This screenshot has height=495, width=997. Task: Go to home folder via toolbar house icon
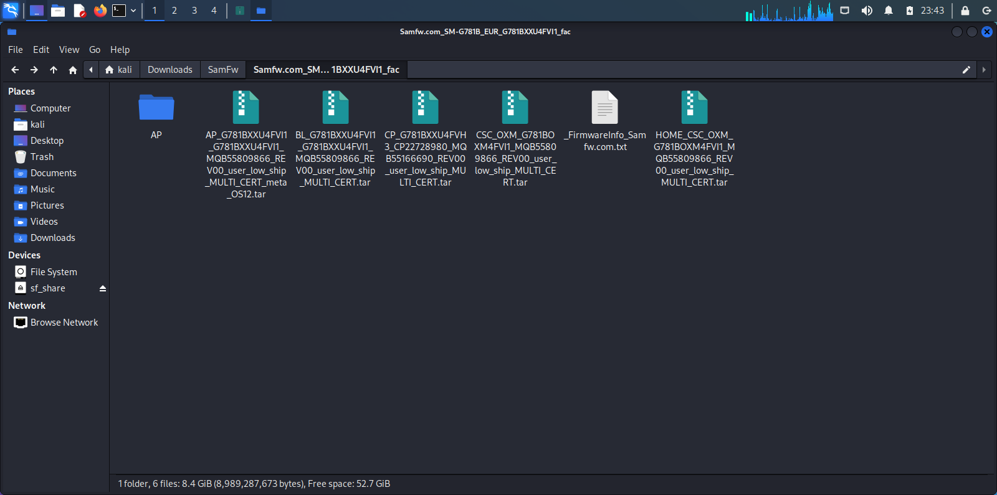[x=73, y=70]
